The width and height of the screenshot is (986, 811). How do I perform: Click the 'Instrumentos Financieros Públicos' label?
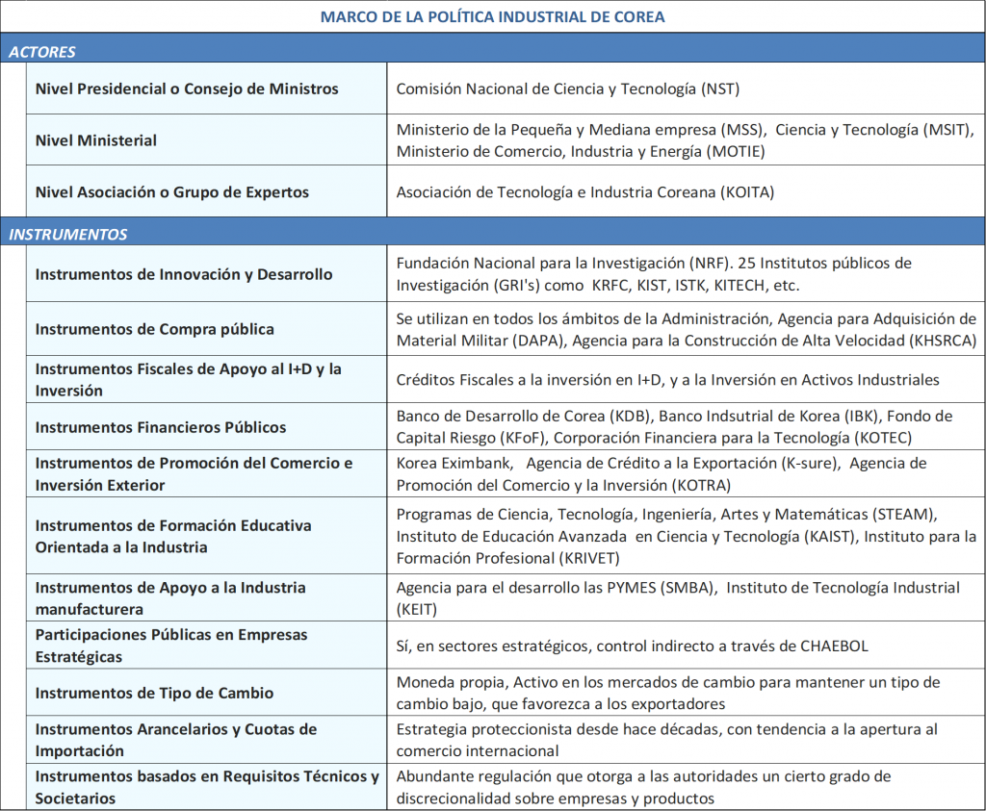[161, 427]
